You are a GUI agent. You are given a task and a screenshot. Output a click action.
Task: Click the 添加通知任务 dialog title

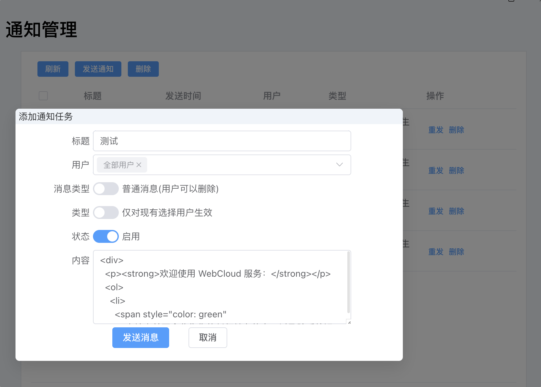tap(46, 116)
